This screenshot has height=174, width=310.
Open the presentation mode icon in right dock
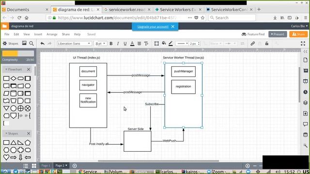coord(306,81)
